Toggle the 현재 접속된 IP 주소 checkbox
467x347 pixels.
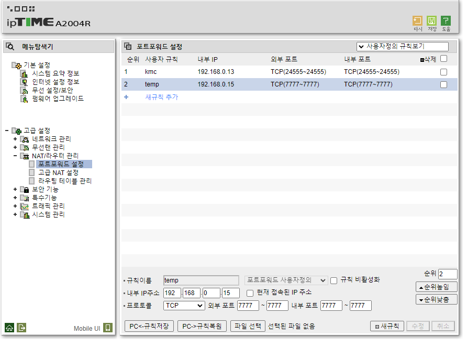pos(250,293)
